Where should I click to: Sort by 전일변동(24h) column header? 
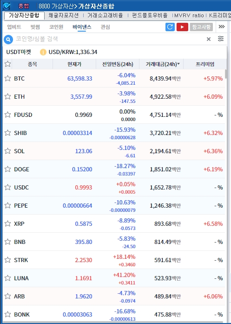click(x=118, y=64)
